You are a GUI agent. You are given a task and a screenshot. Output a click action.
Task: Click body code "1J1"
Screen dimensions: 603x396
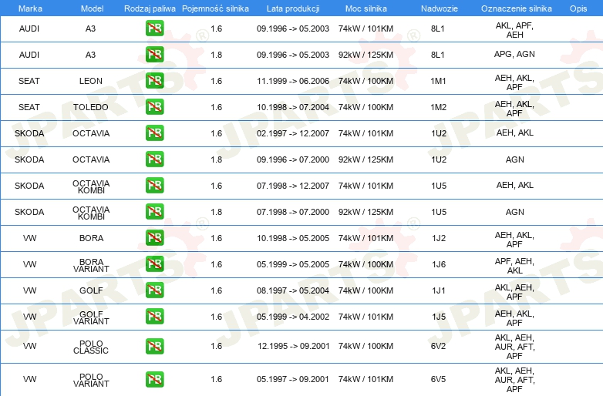point(439,290)
